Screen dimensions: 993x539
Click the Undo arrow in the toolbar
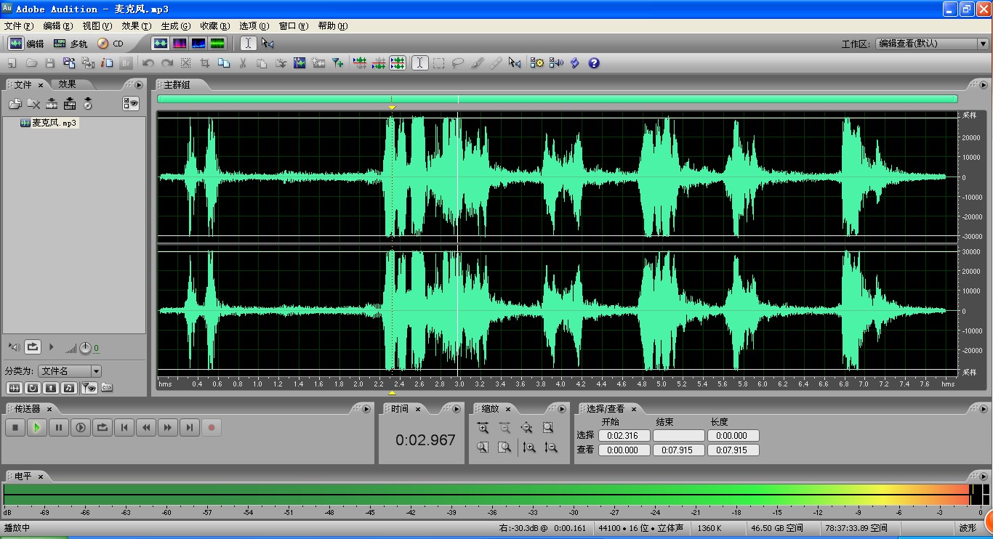tap(148, 63)
